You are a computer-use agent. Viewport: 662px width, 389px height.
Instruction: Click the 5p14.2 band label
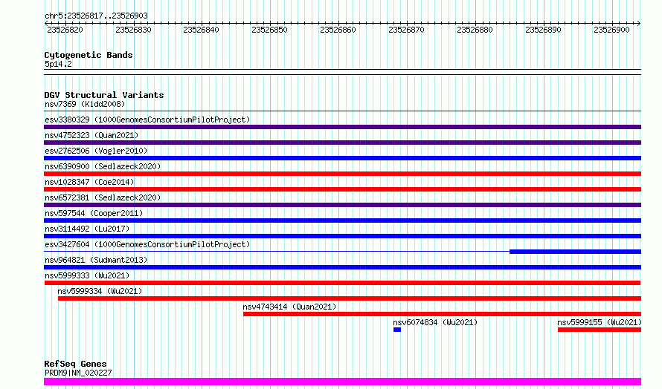58,64
